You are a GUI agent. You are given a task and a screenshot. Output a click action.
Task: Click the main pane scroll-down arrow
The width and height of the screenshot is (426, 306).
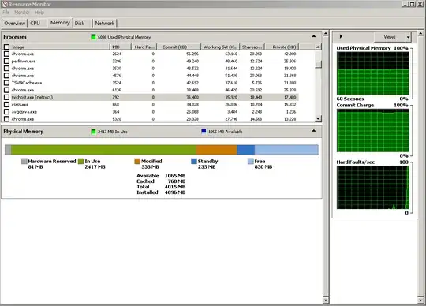tap(326, 300)
